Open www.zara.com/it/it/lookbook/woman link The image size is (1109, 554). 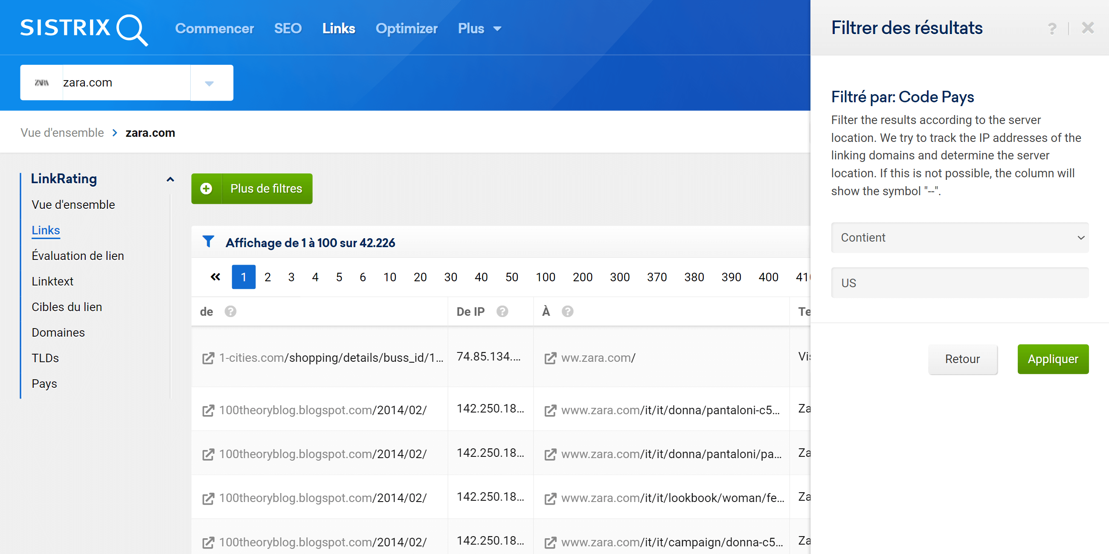(x=673, y=498)
